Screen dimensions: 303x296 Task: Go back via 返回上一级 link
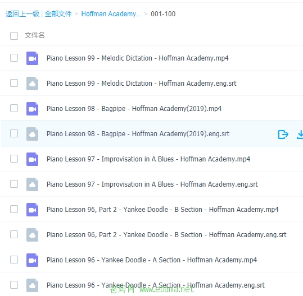[x=22, y=14]
